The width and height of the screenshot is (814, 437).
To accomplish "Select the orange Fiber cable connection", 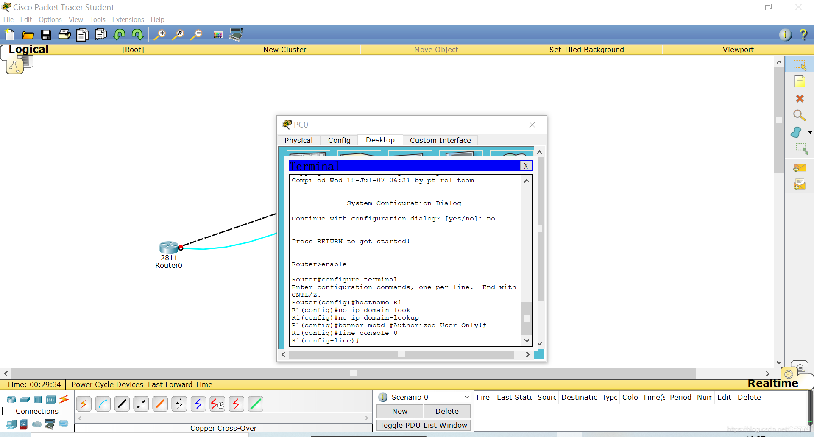I will click(x=160, y=404).
